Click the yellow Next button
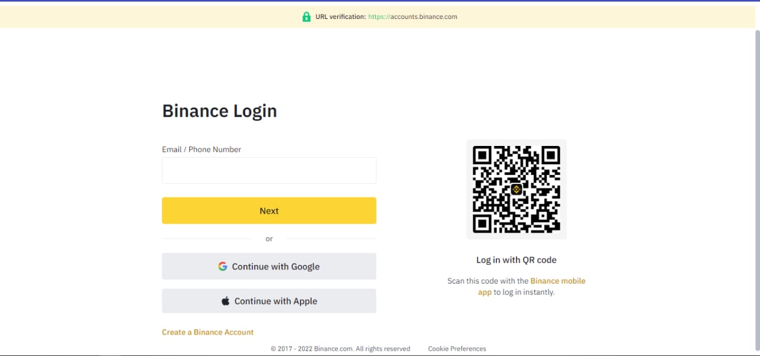This screenshot has height=356, width=760. (x=269, y=211)
